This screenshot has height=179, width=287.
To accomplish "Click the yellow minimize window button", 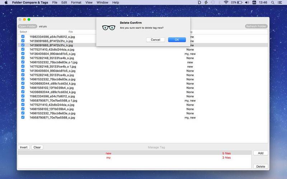I will (24, 20).
